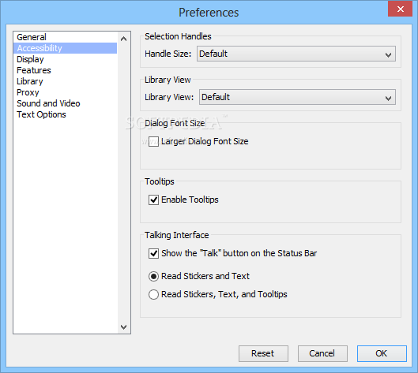Select the Accessibility category
The image size is (418, 373).
click(66, 48)
